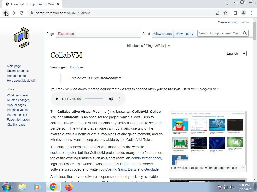
Task: Click the Search Computernewb Wiki field
Action: (x=220, y=33)
